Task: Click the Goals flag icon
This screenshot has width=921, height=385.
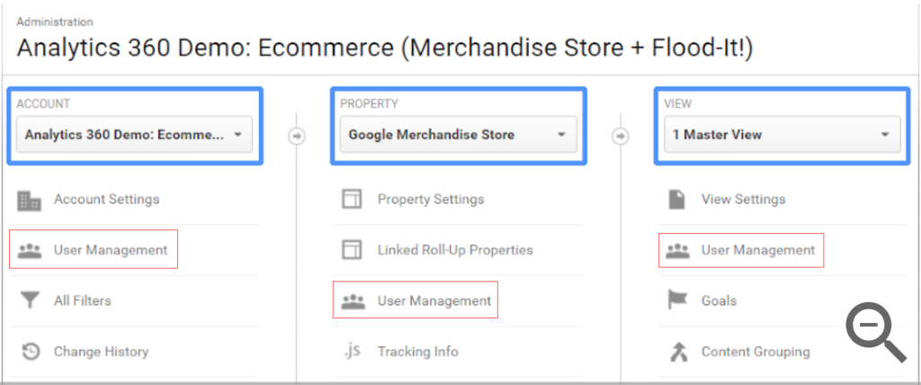Action: click(677, 300)
